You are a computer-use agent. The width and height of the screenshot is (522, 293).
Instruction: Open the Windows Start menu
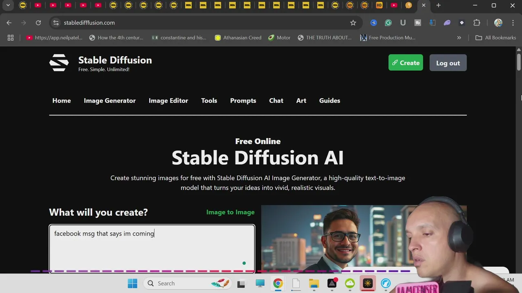[x=133, y=283]
